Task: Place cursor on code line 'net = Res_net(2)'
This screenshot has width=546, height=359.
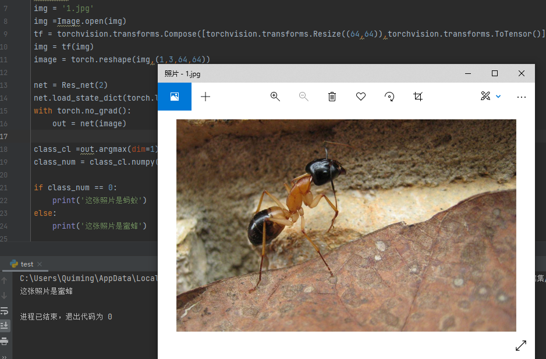Action: [70, 85]
